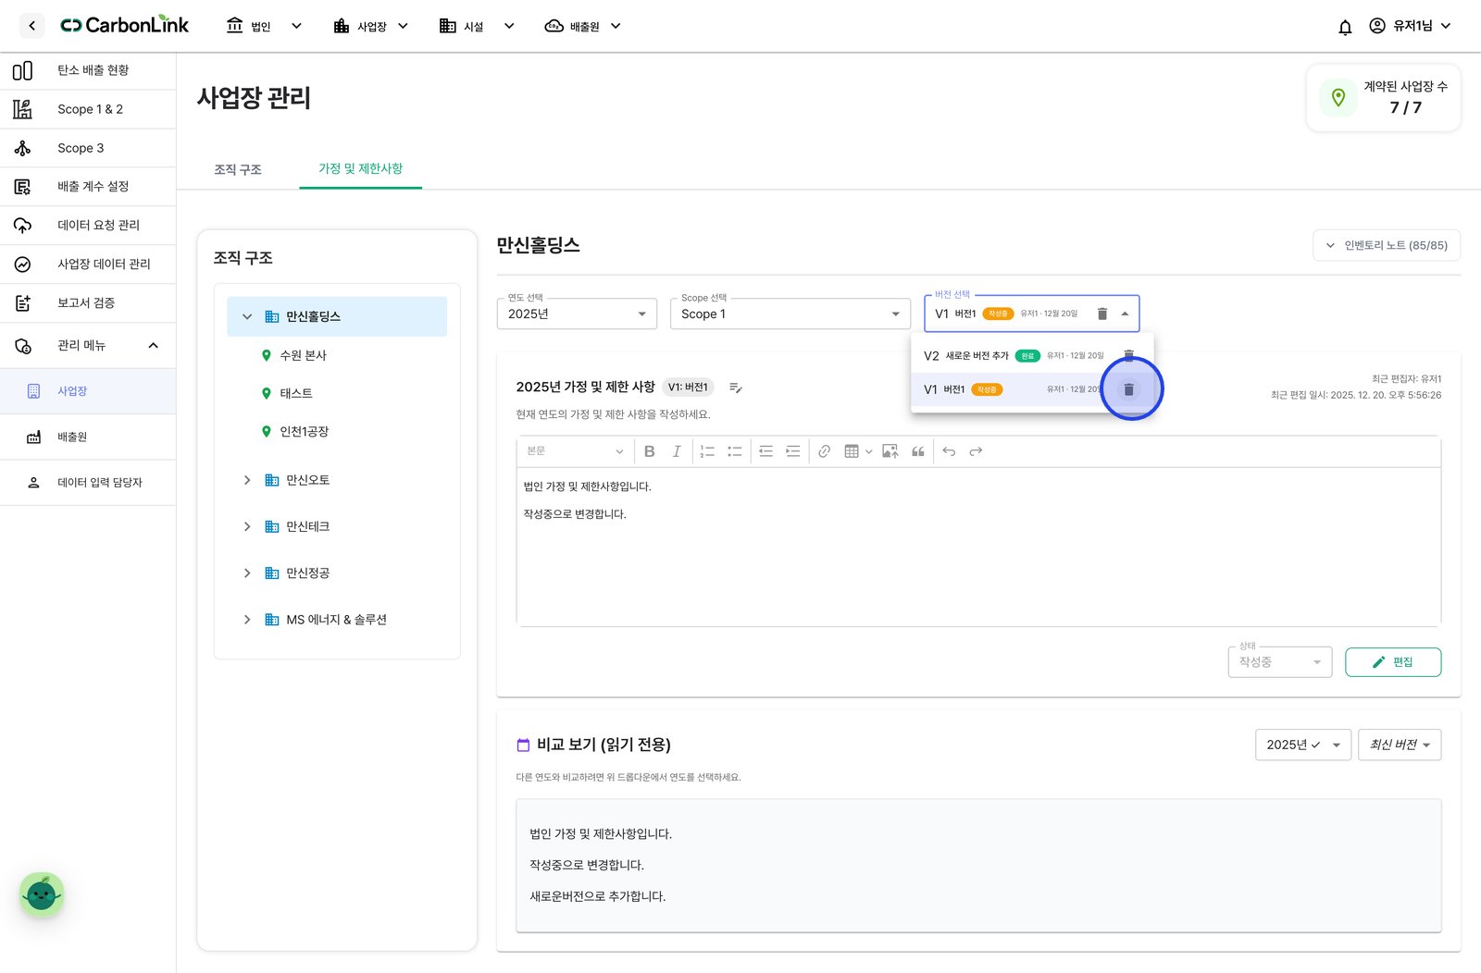Image resolution: width=1481 pixels, height=973 pixels.
Task: Undo the last edit in editor
Action: pos(949,451)
